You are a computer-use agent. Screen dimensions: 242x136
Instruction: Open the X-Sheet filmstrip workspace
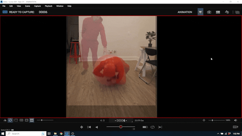point(218,12)
